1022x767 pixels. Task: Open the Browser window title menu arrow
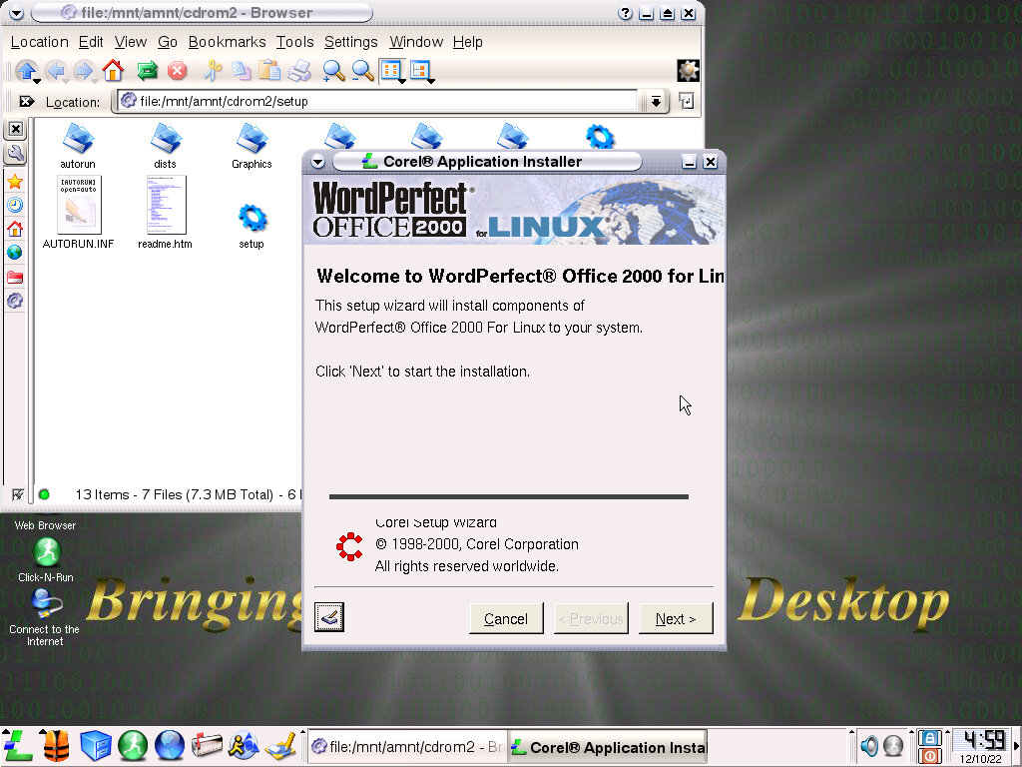[15, 13]
